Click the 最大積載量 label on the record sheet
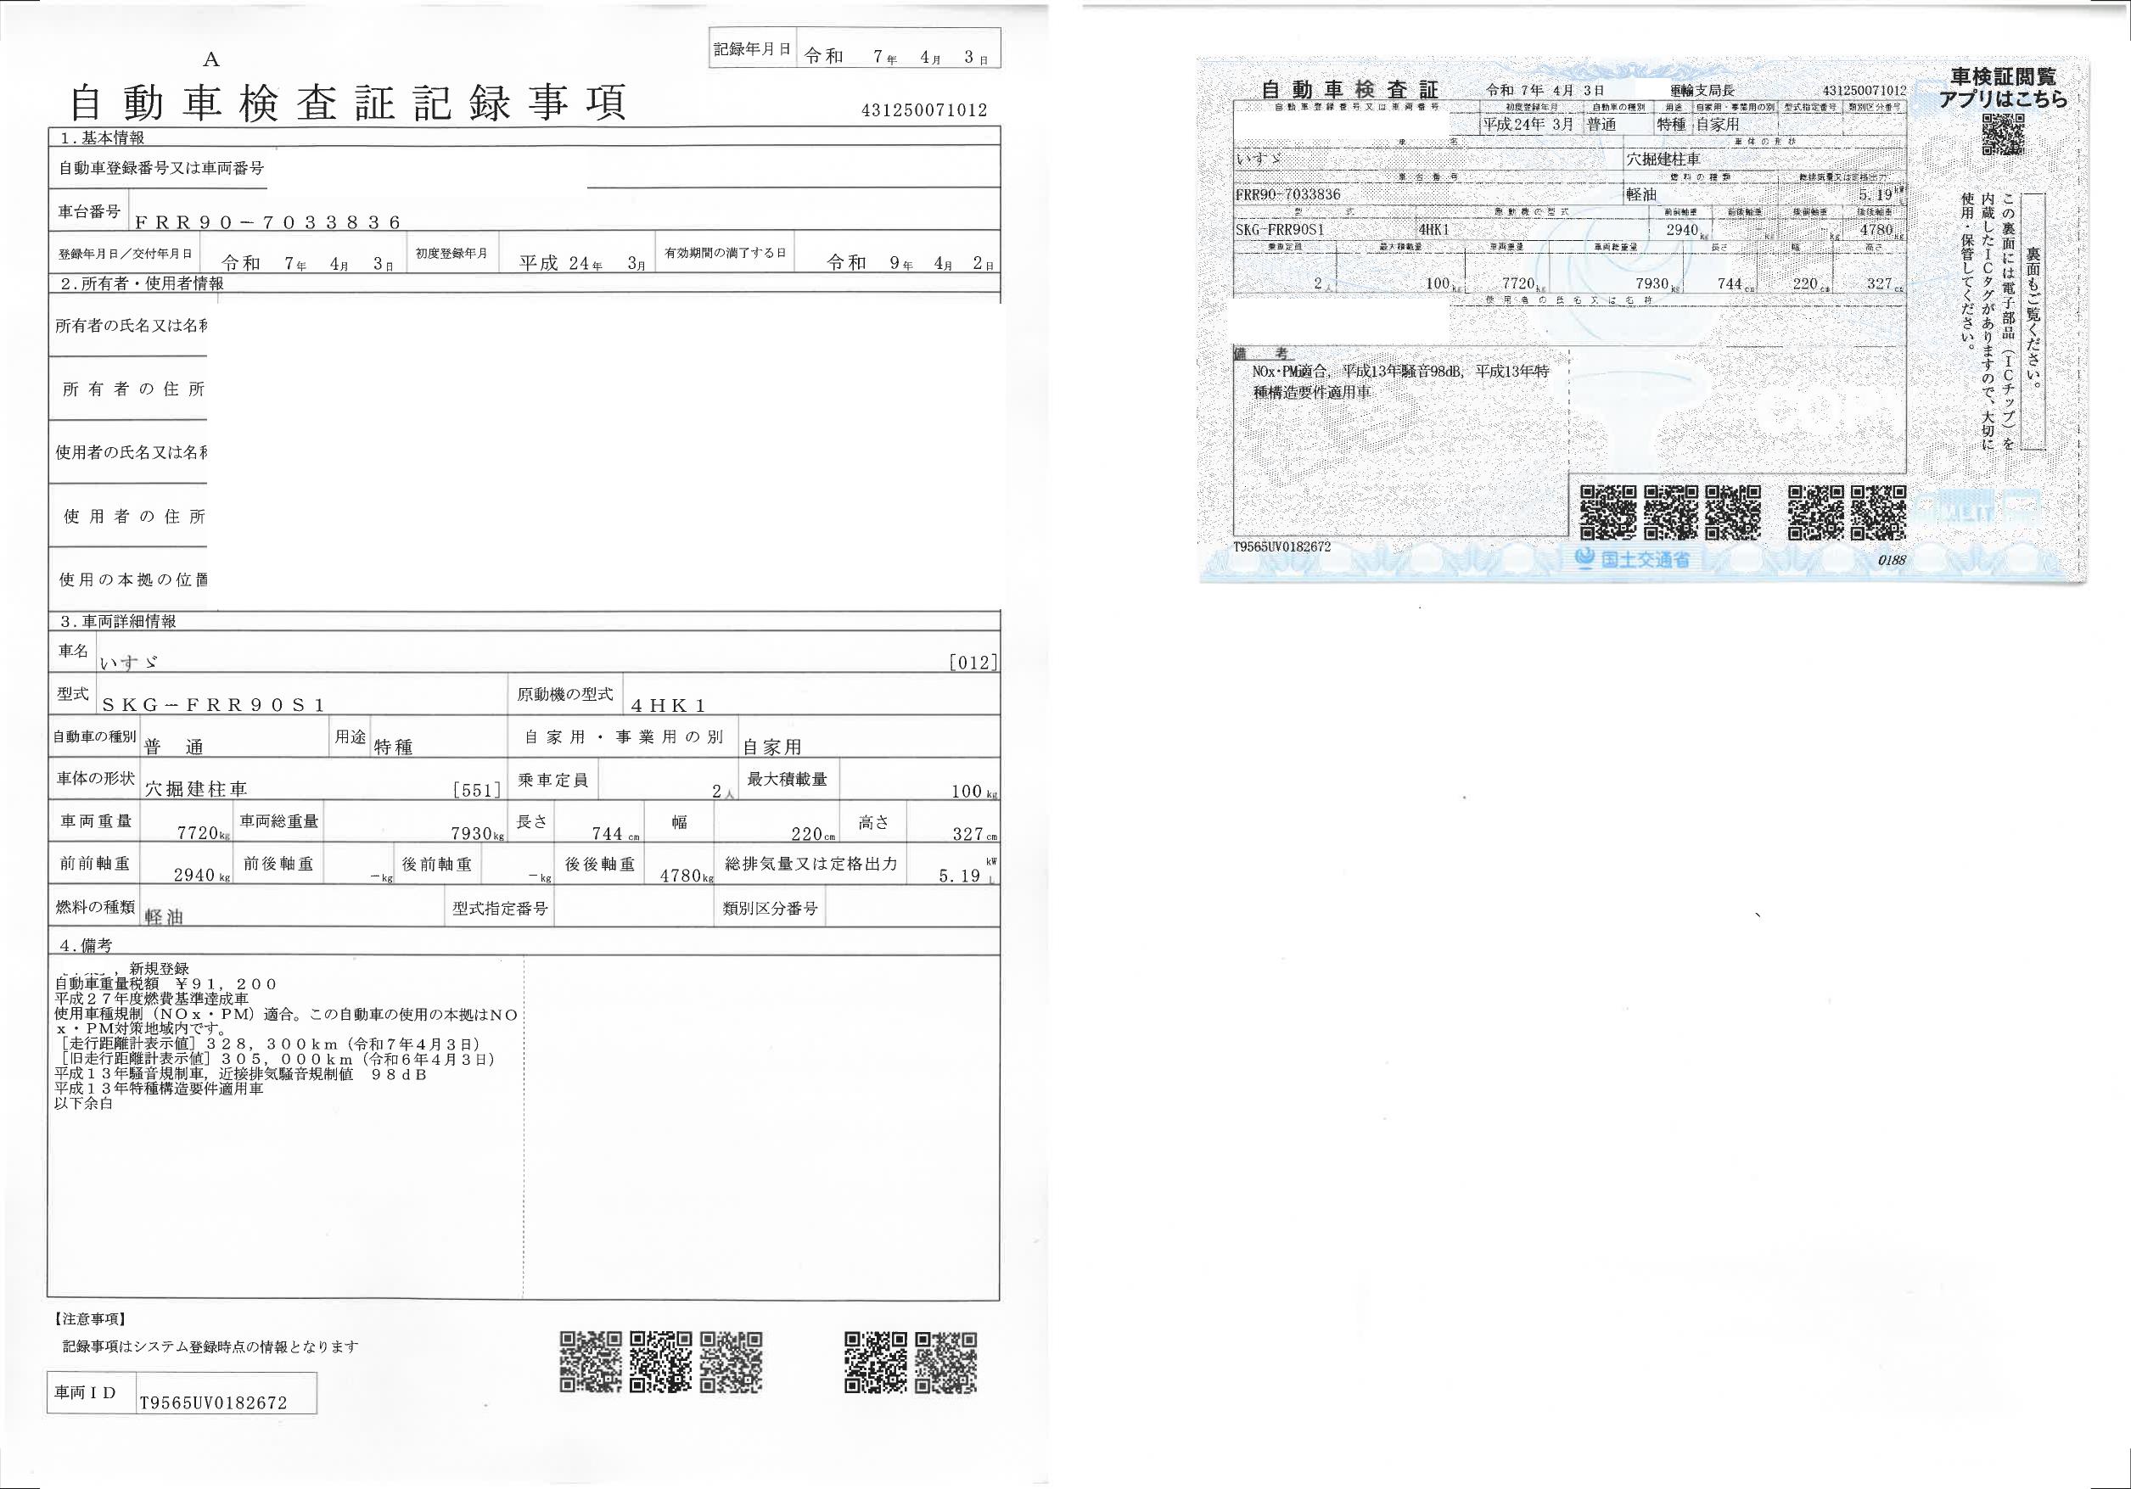Image resolution: width=2131 pixels, height=1489 pixels. 787,780
